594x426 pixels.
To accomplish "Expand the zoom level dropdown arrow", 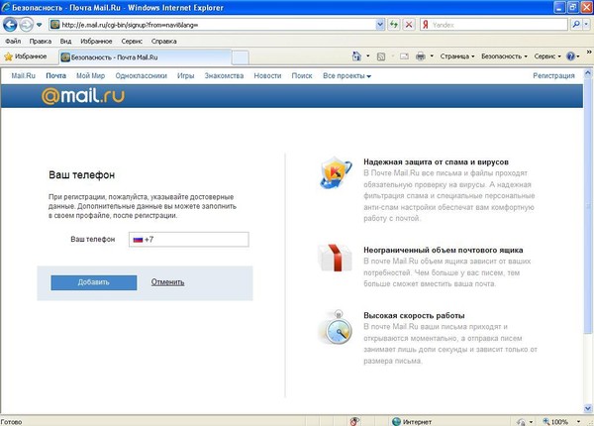I will coord(578,421).
